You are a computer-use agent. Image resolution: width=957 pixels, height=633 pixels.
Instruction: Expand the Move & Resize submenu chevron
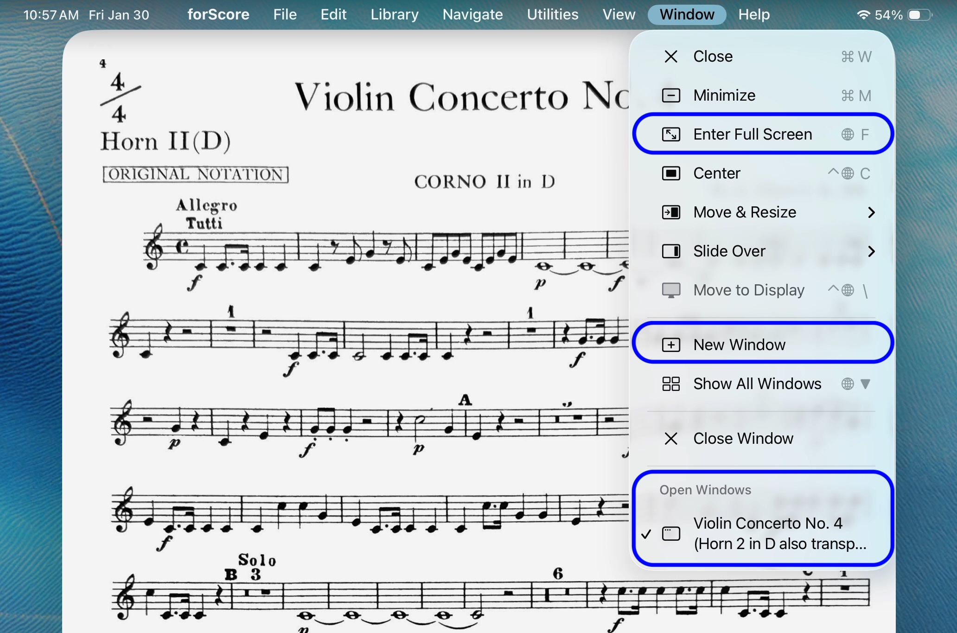point(871,212)
